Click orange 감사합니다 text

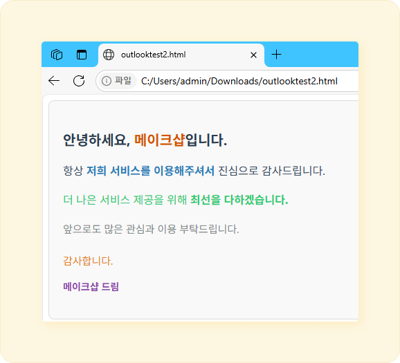click(x=88, y=261)
